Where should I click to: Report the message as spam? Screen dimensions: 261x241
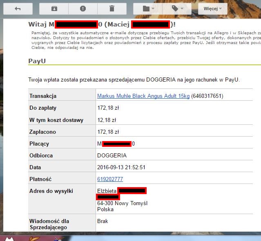[83, 9]
